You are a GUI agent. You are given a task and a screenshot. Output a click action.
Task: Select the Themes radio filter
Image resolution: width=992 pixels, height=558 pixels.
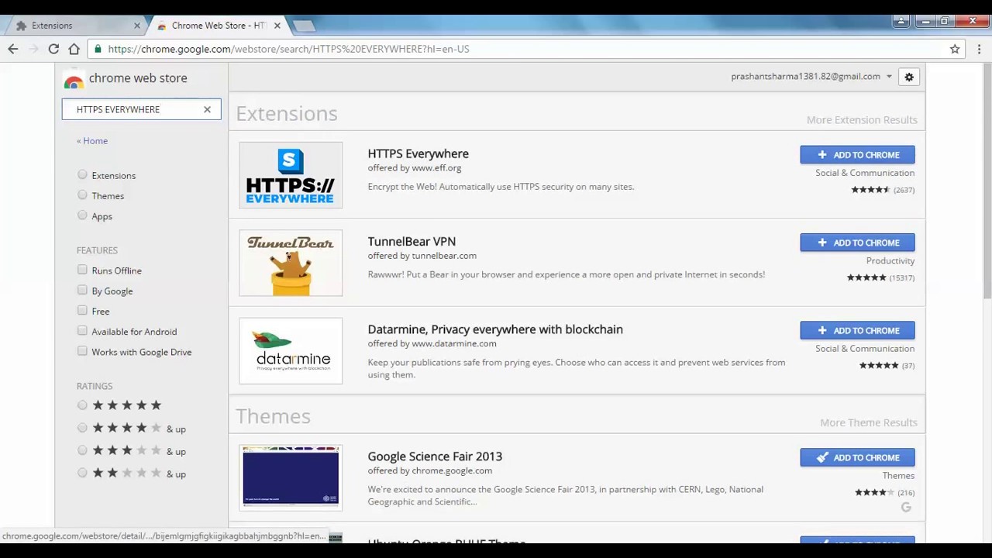coord(82,195)
